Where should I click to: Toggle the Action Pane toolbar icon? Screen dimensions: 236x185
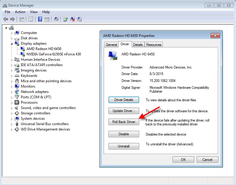[x=47, y=19]
